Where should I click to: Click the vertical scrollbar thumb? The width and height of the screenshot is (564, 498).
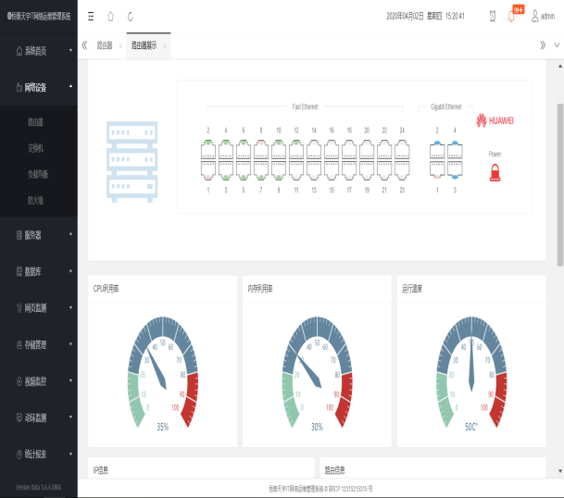tap(560, 185)
